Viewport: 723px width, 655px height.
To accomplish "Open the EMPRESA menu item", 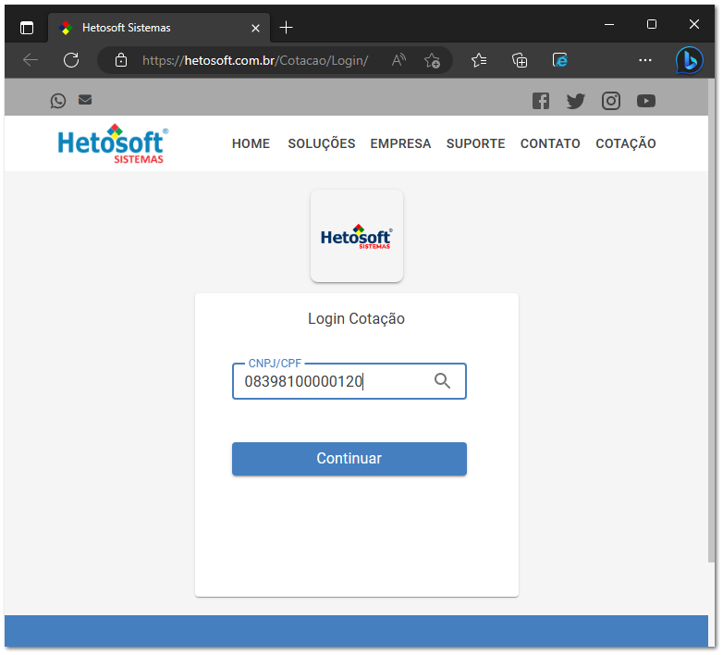I will click(x=400, y=143).
